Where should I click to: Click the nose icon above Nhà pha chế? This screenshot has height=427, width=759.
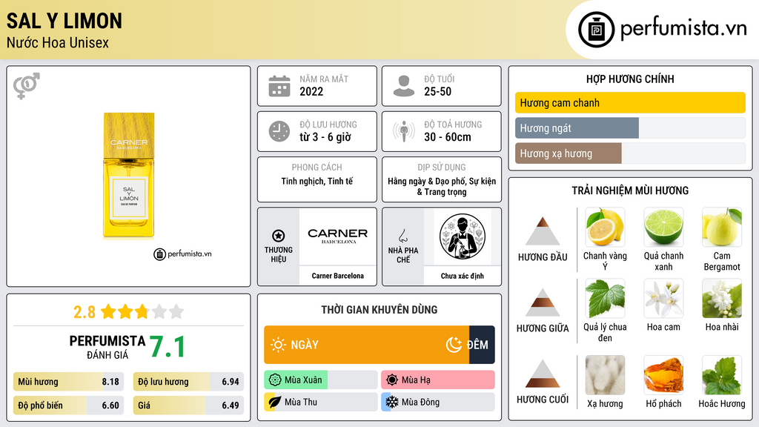[x=402, y=236]
